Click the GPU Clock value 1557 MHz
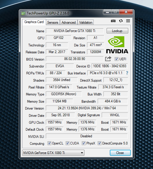The height and width of the screenshot is (169, 153). click(54, 122)
